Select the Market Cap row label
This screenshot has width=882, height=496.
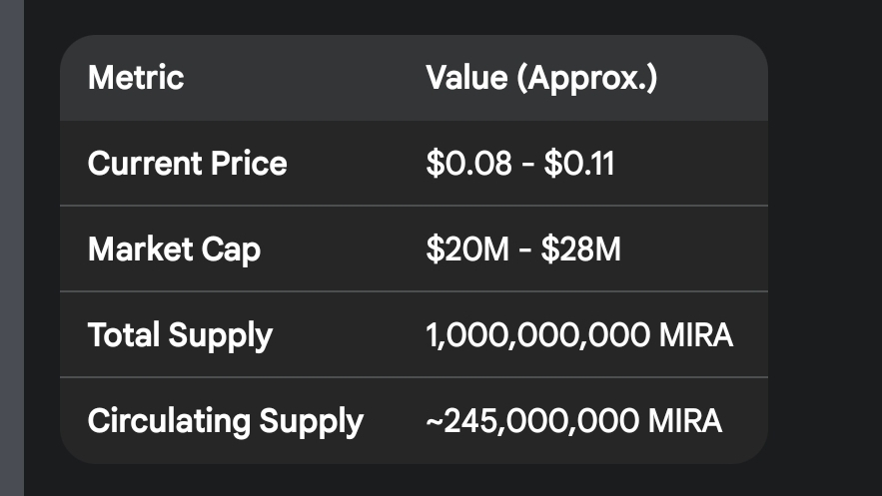(174, 249)
